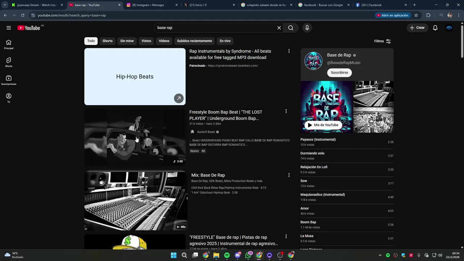Play Durmiendo solo track

click(347, 156)
